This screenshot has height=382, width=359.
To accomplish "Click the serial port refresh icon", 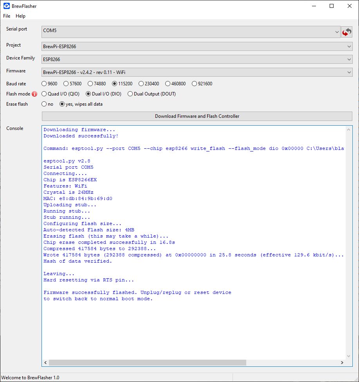I will (x=346, y=32).
